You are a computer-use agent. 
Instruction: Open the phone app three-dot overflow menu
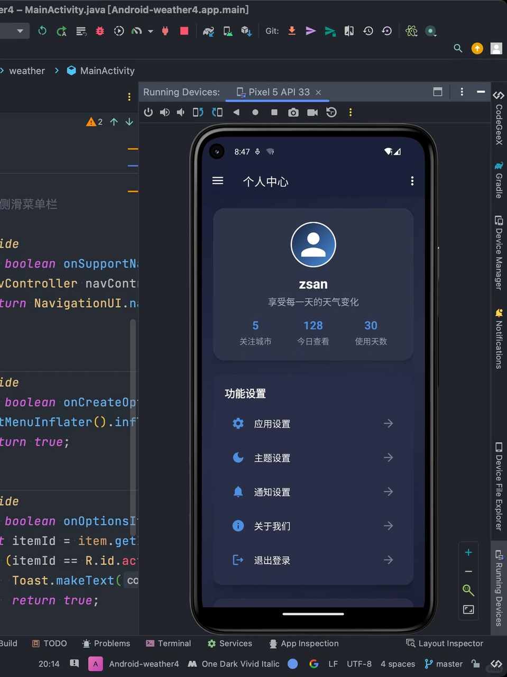[412, 181]
